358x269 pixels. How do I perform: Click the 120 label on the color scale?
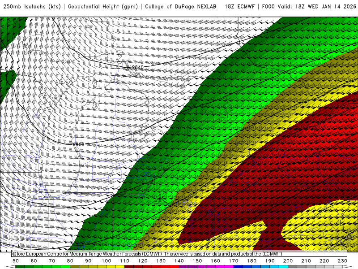[143, 261]
